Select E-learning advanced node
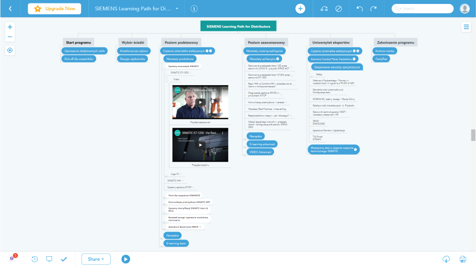 pyautogui.click(x=262, y=144)
